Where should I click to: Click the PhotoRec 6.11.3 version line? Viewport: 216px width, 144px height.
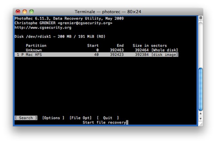[x=69, y=18]
